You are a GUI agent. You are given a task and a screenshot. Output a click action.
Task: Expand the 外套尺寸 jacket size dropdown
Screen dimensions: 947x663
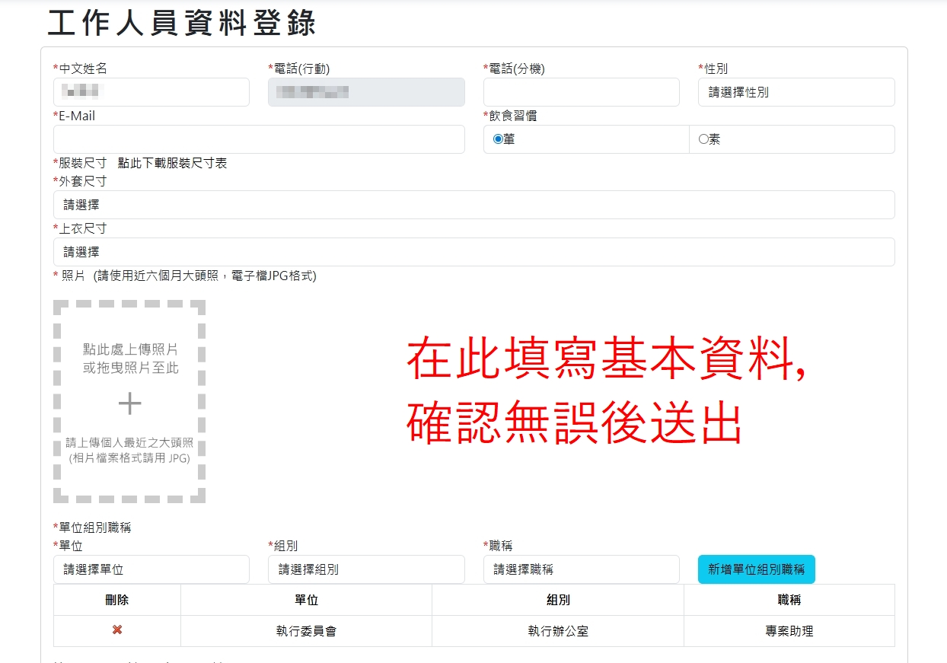[473, 205]
